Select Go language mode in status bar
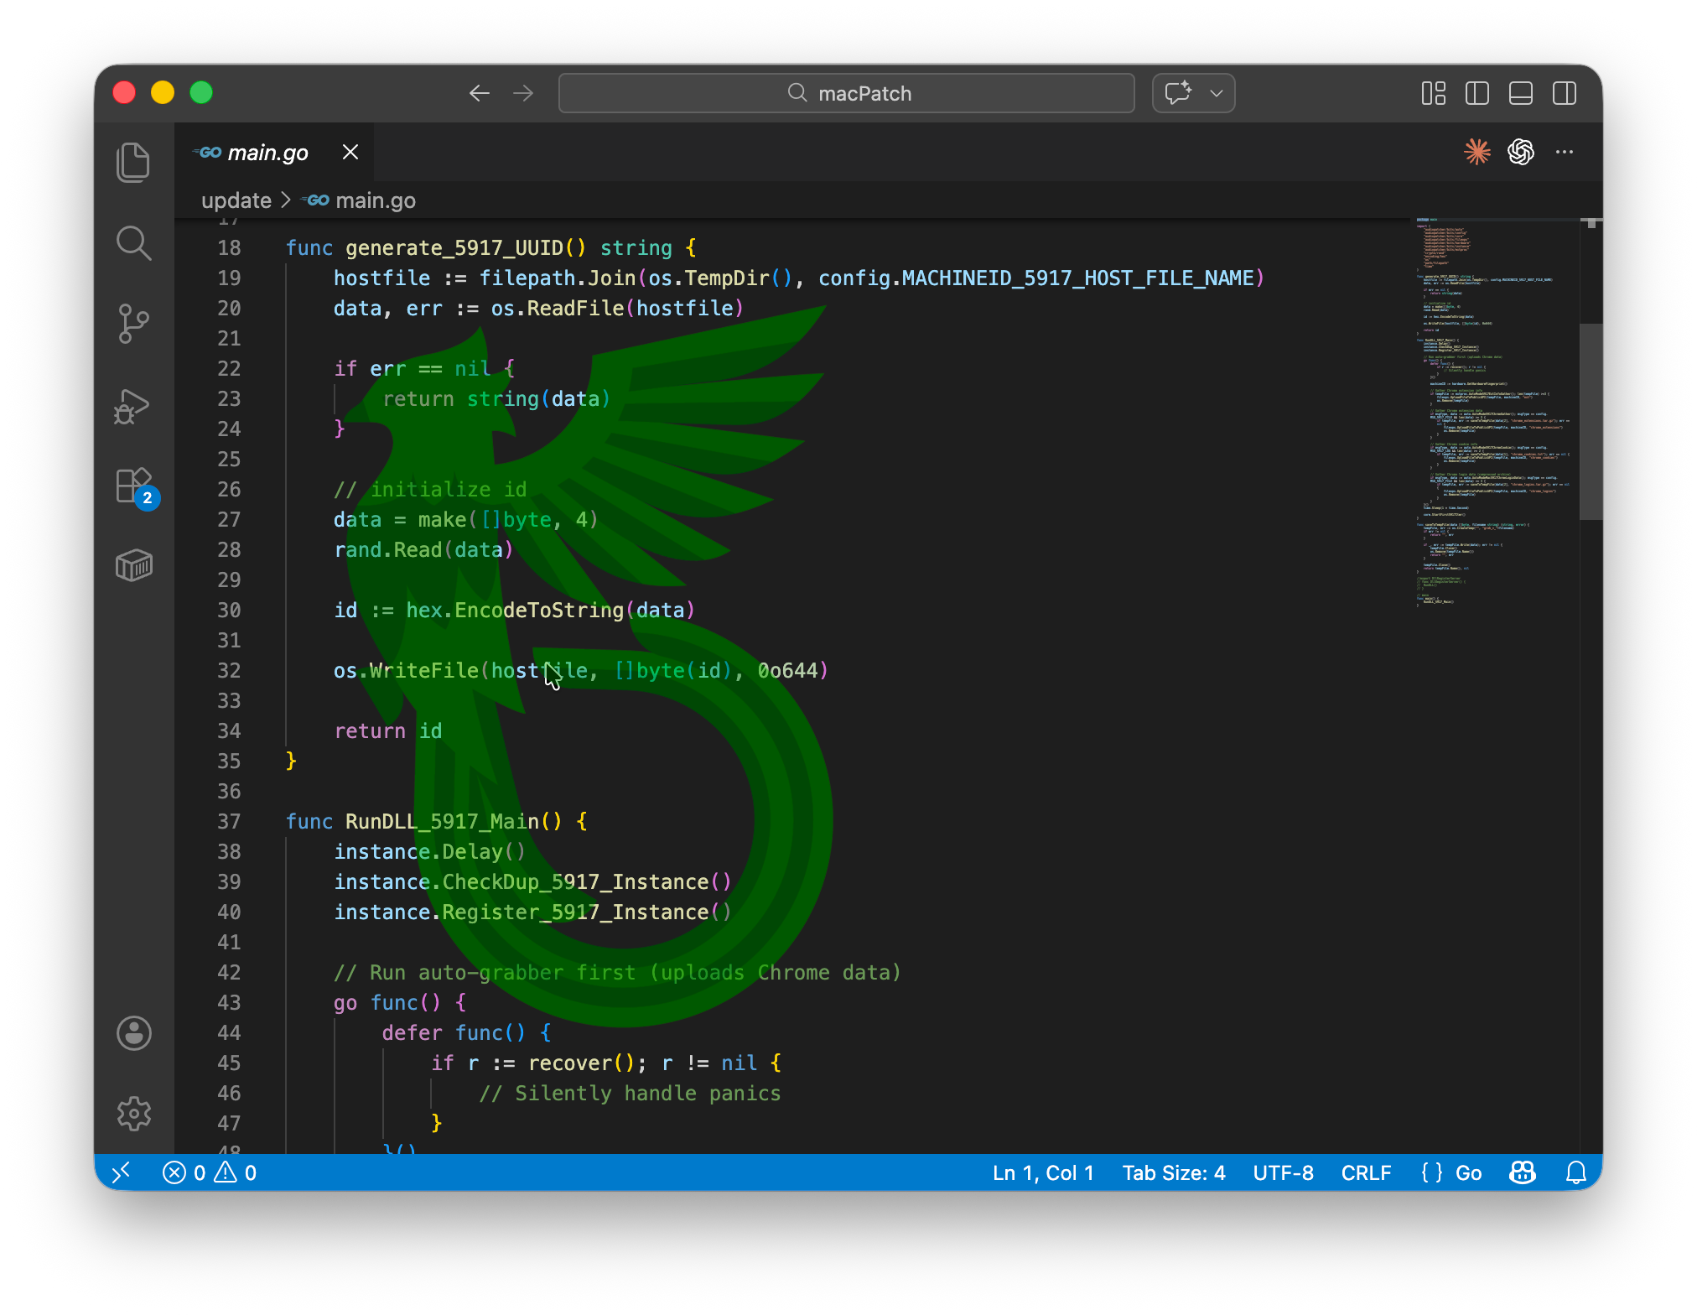This screenshot has width=1697, height=1315. (x=1468, y=1172)
